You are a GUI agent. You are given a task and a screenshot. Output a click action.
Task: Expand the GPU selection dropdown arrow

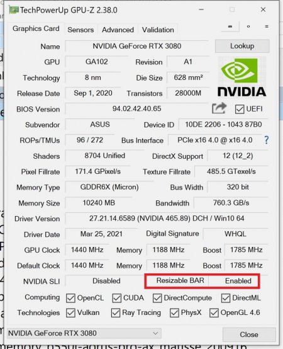[x=155, y=333]
